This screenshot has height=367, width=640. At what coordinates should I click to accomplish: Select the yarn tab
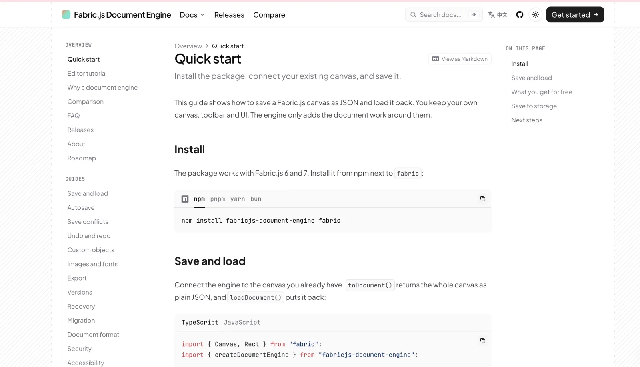point(238,199)
